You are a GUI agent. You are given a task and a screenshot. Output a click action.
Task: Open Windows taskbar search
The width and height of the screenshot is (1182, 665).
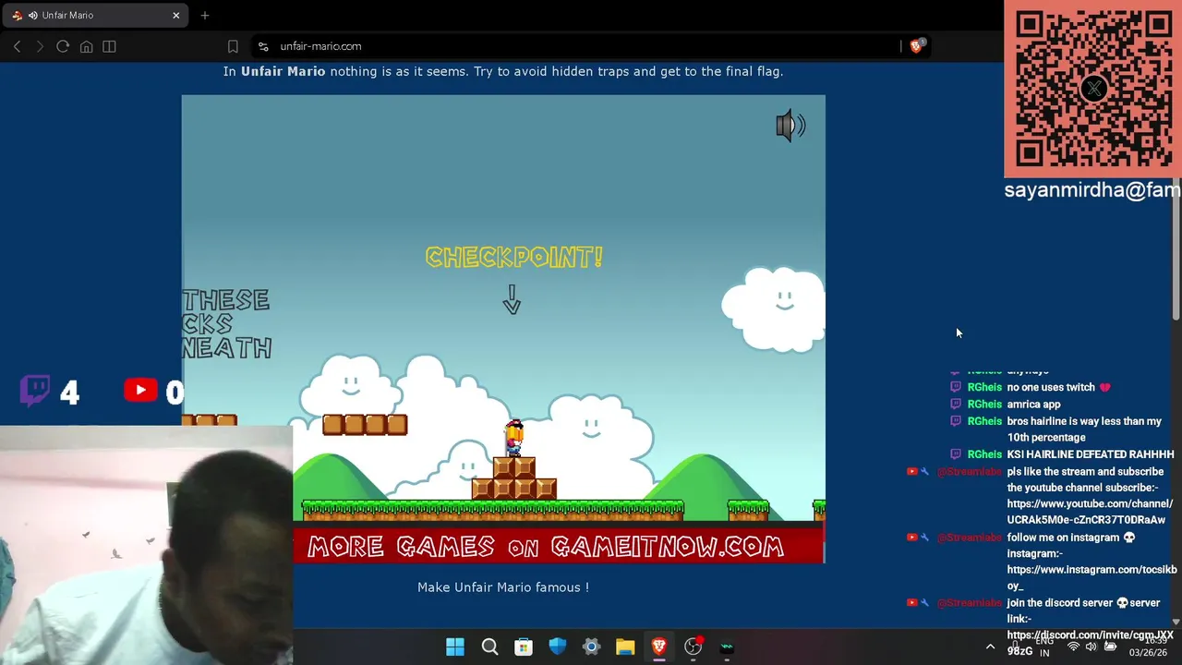point(489,647)
